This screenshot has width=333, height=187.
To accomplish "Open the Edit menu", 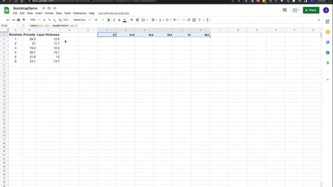I will [x=22, y=13].
